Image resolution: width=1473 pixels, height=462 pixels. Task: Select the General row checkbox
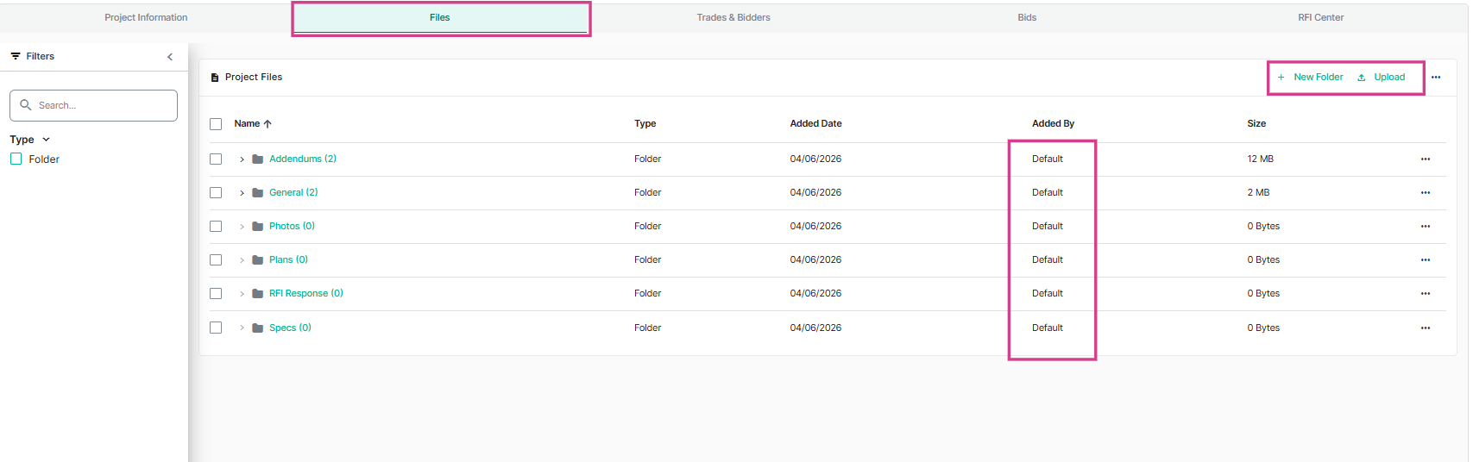(x=216, y=193)
